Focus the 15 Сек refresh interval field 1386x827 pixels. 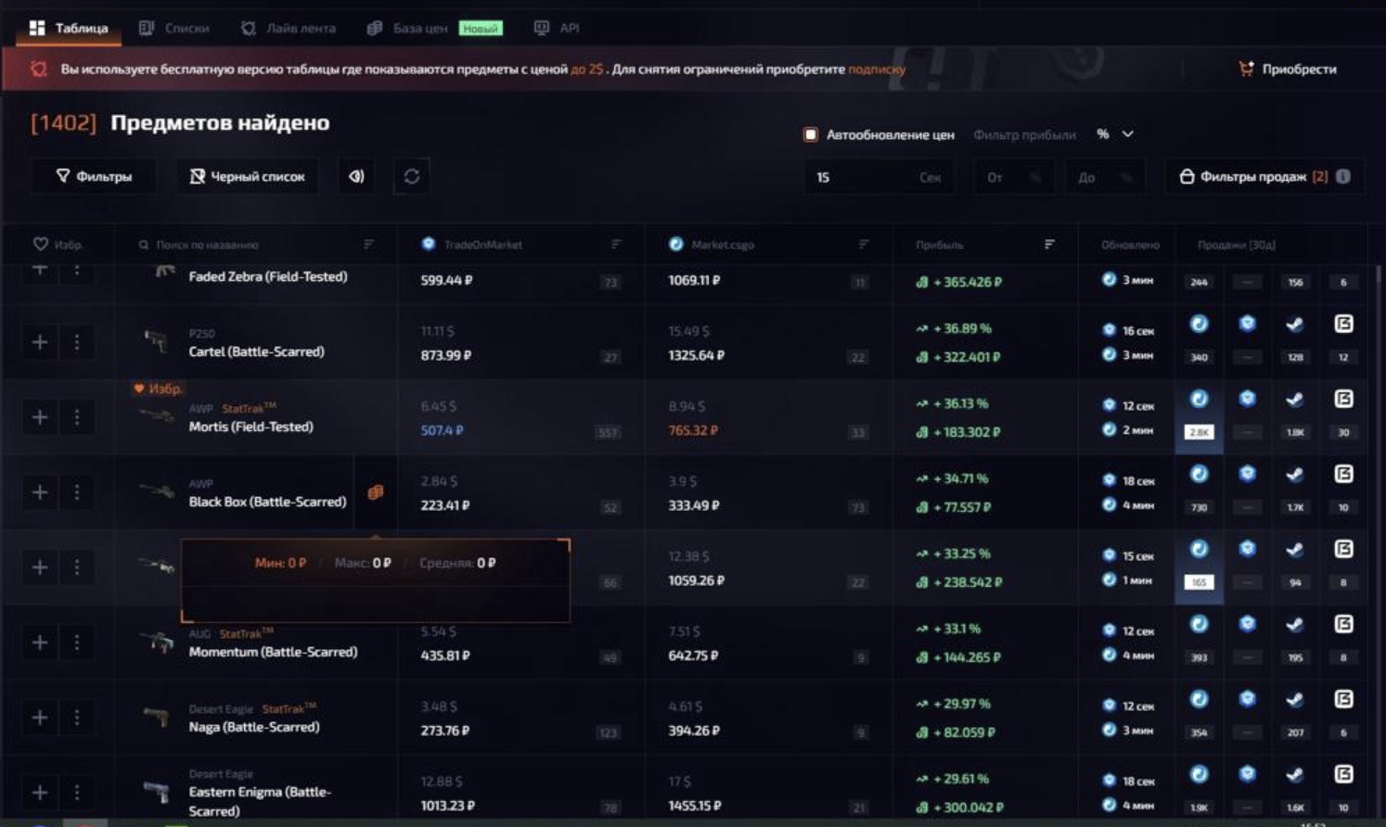[x=879, y=177]
